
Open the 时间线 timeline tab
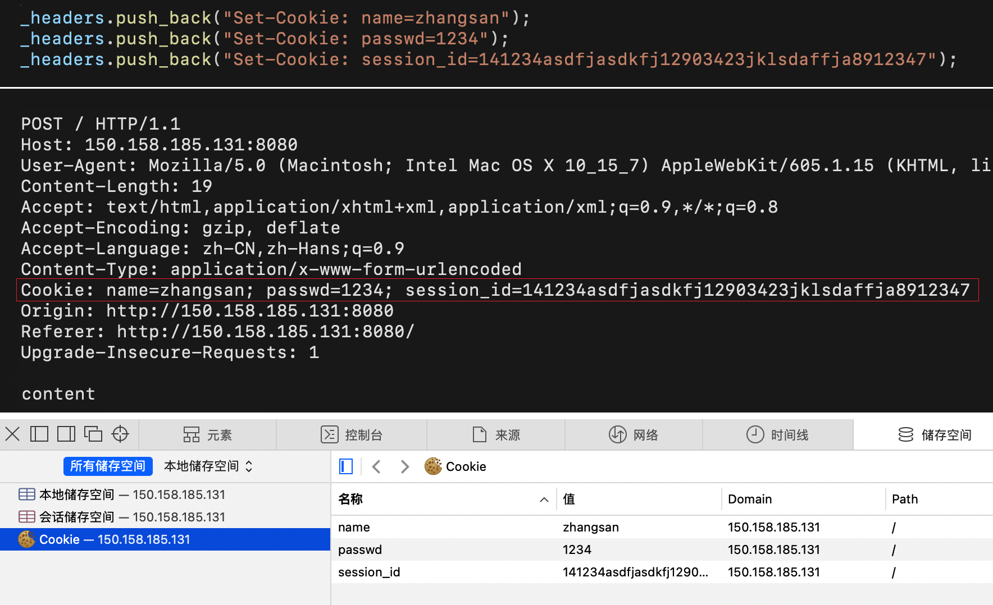click(x=777, y=435)
